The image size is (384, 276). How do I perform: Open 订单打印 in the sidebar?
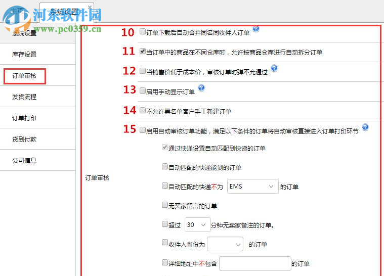point(38,118)
